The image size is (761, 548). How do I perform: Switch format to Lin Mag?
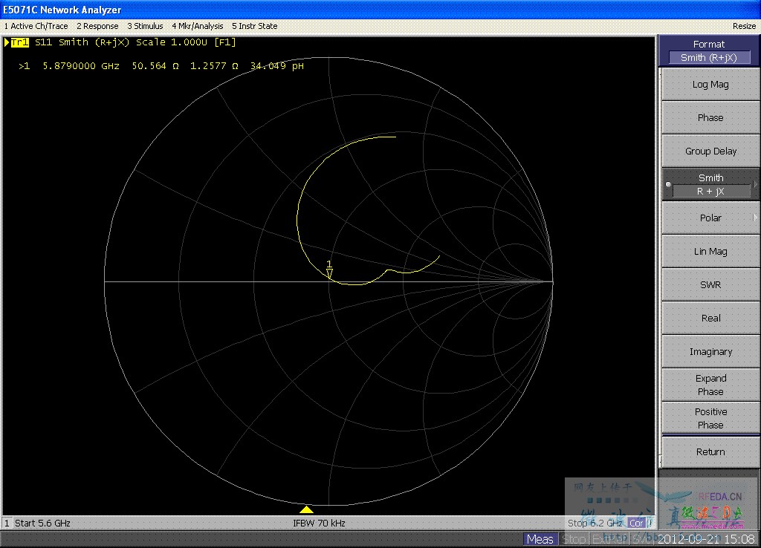(710, 251)
